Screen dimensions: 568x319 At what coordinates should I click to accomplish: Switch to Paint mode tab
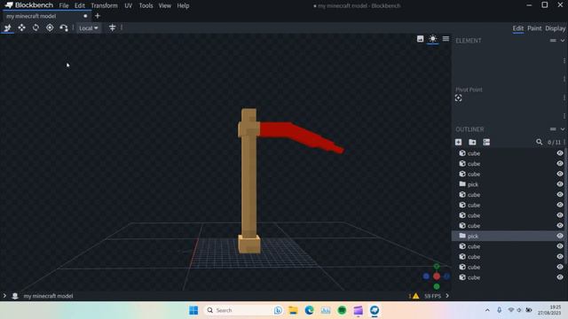click(x=534, y=28)
